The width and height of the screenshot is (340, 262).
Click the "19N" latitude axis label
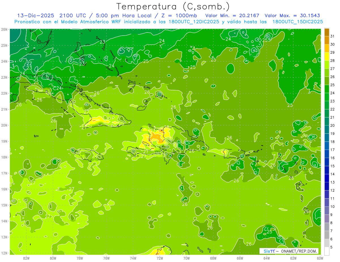(x=4, y=141)
